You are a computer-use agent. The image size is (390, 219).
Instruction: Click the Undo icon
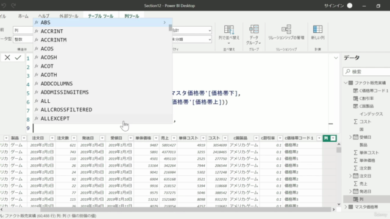4,5
